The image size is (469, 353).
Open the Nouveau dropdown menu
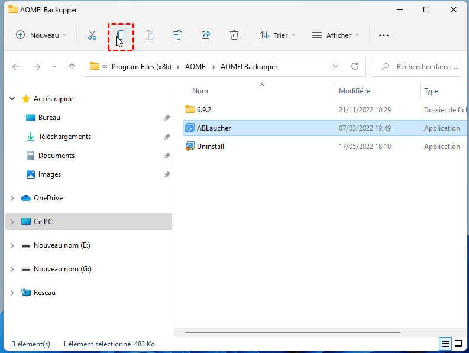(41, 35)
